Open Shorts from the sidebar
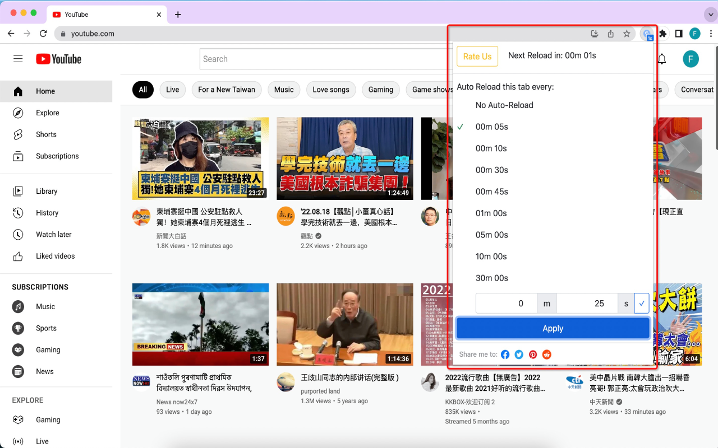 pos(46,134)
